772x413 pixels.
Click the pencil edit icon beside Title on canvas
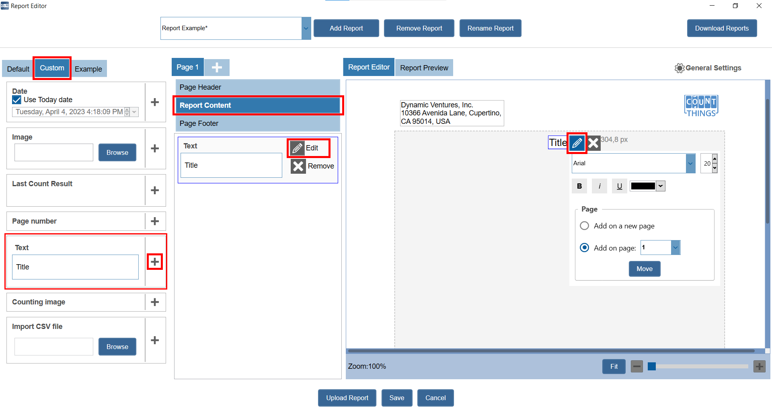point(577,143)
